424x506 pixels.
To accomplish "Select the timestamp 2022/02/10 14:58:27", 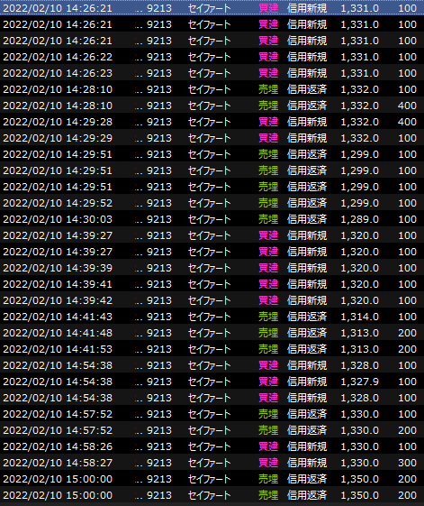I will point(58,463).
